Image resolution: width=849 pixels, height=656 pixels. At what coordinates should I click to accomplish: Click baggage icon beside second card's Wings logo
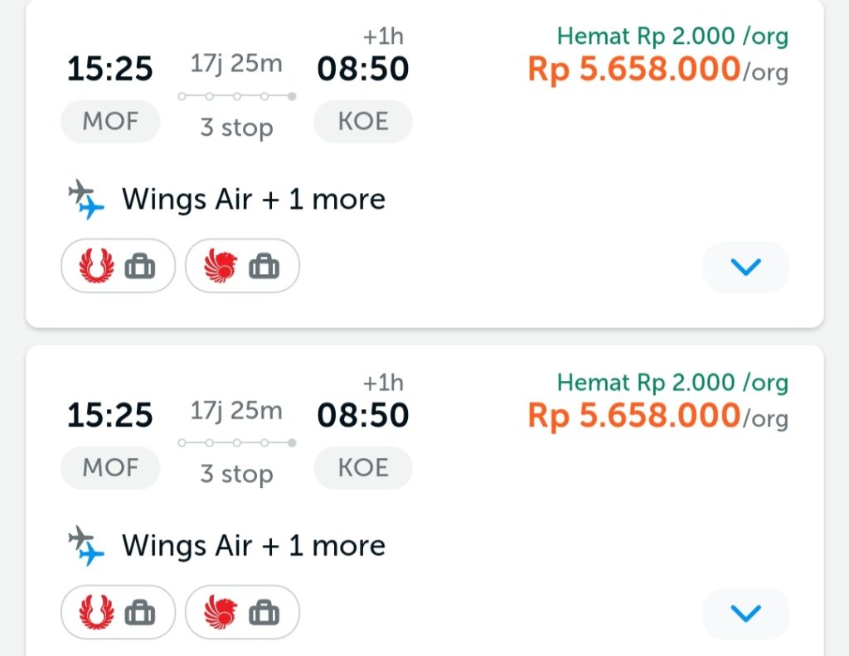tap(140, 613)
